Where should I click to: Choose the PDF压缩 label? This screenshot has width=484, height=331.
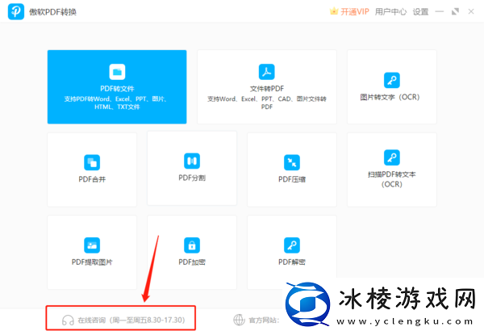[292, 179]
